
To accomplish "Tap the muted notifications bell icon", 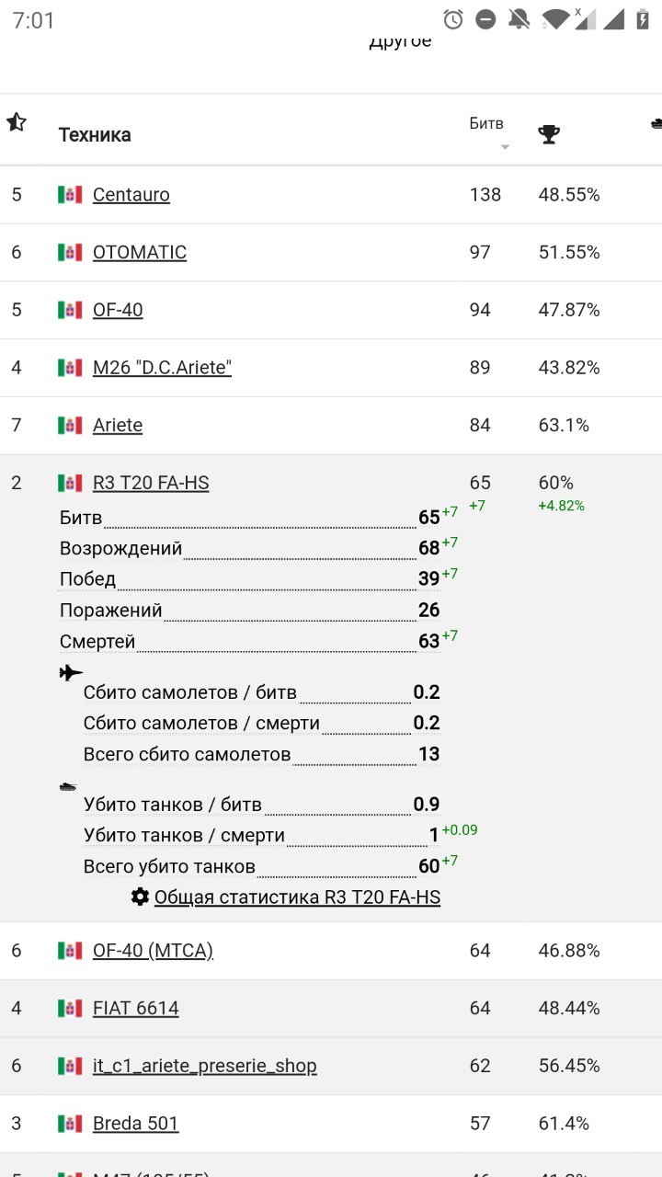I will tap(519, 19).
